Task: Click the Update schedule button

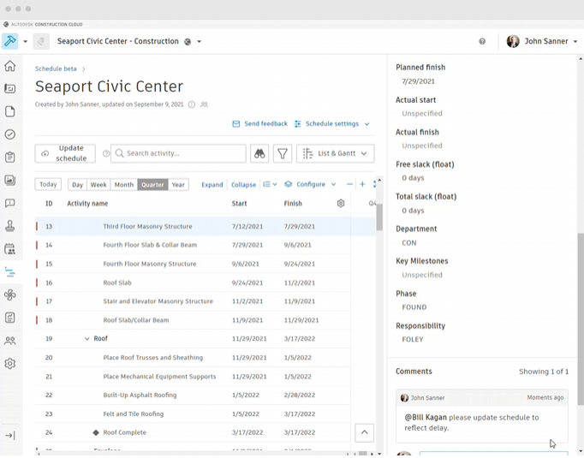Action: pos(65,154)
